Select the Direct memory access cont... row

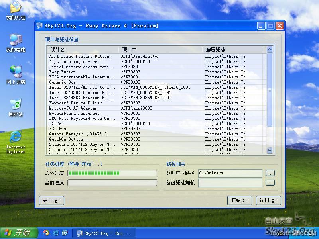(x=157, y=67)
